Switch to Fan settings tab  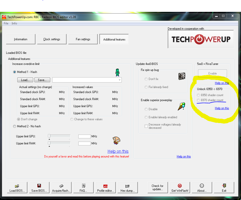click(x=83, y=39)
